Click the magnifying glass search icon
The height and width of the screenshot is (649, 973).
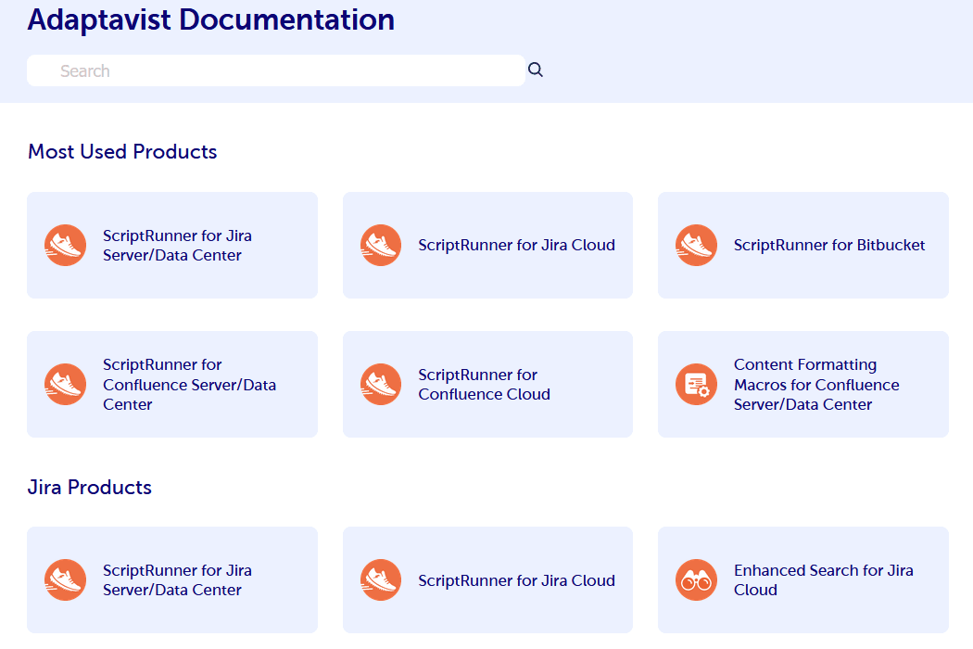tap(536, 70)
